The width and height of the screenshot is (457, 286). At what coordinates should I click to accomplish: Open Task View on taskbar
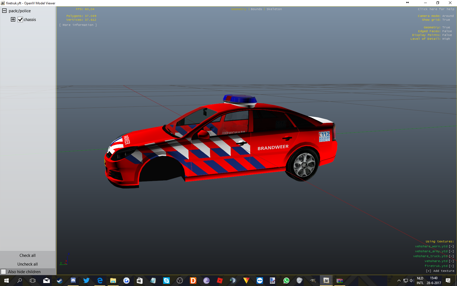(x=33, y=281)
